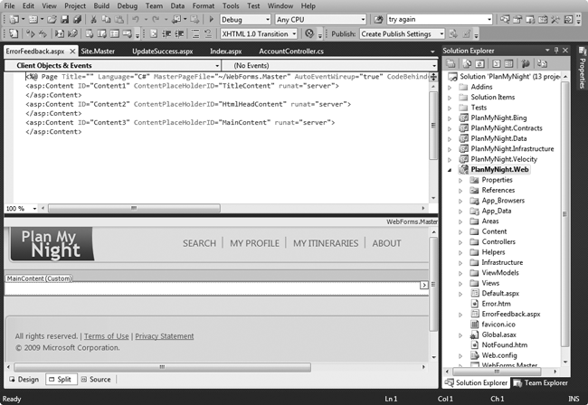
Task: Click the code editor horizontal scrollbar thumb
Action: point(134,208)
